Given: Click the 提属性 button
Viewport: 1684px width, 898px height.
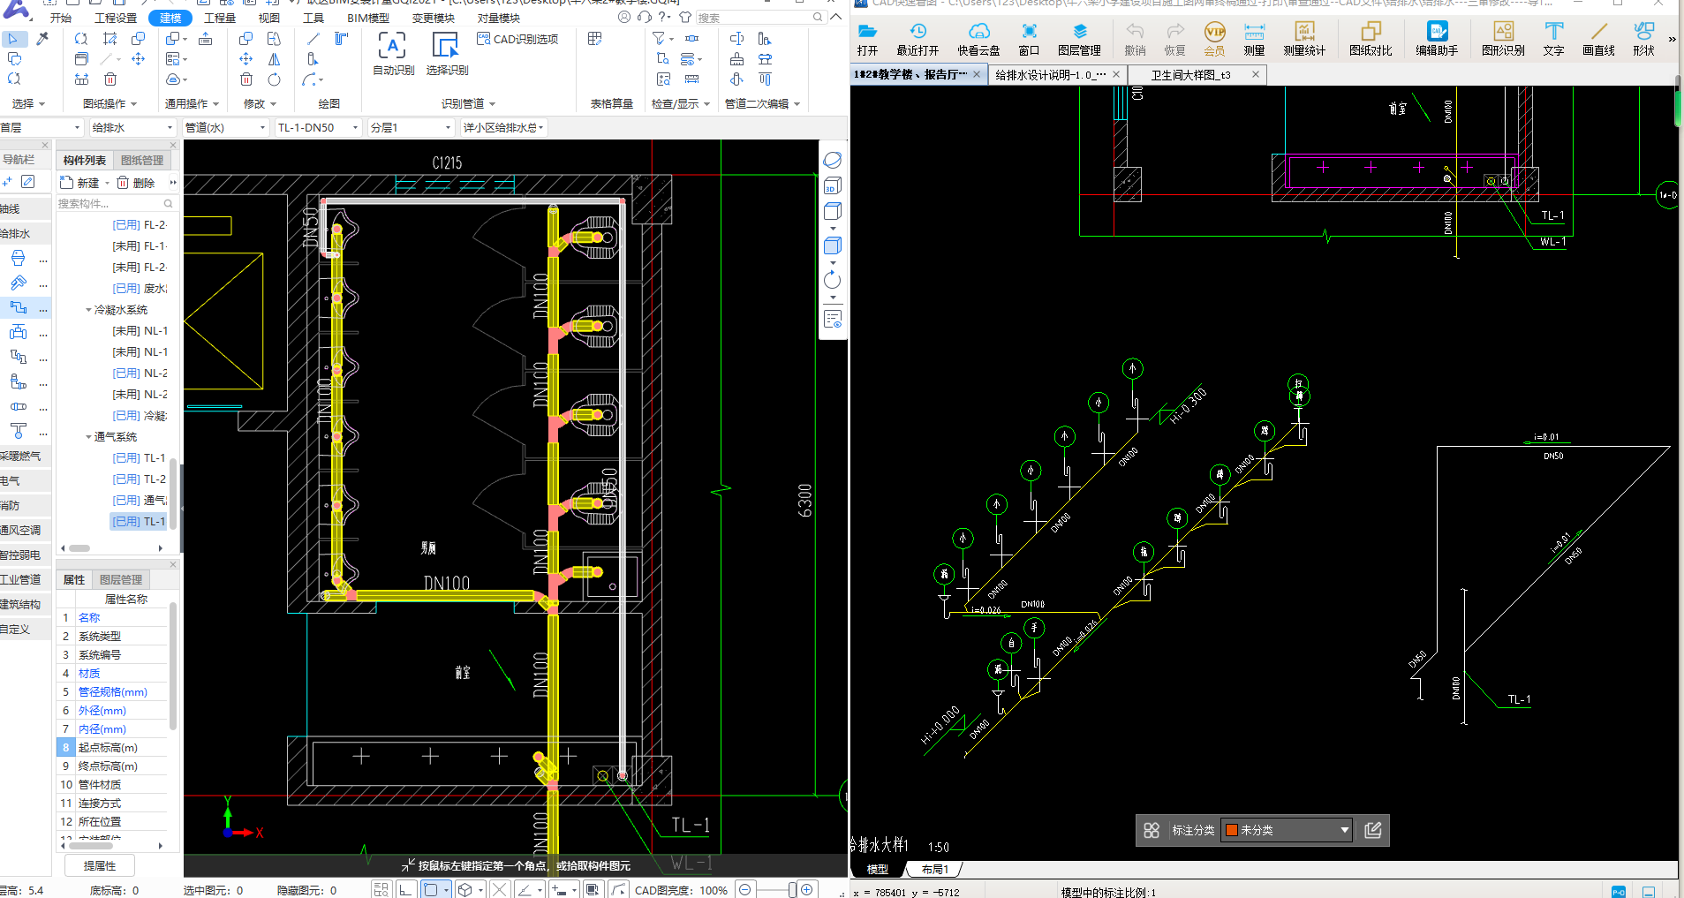Looking at the screenshot, I should [x=99, y=865].
